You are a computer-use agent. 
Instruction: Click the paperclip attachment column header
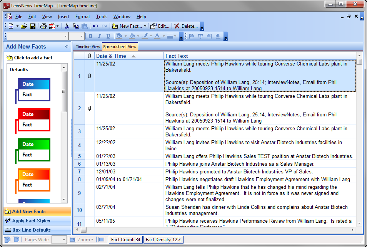click(89, 56)
